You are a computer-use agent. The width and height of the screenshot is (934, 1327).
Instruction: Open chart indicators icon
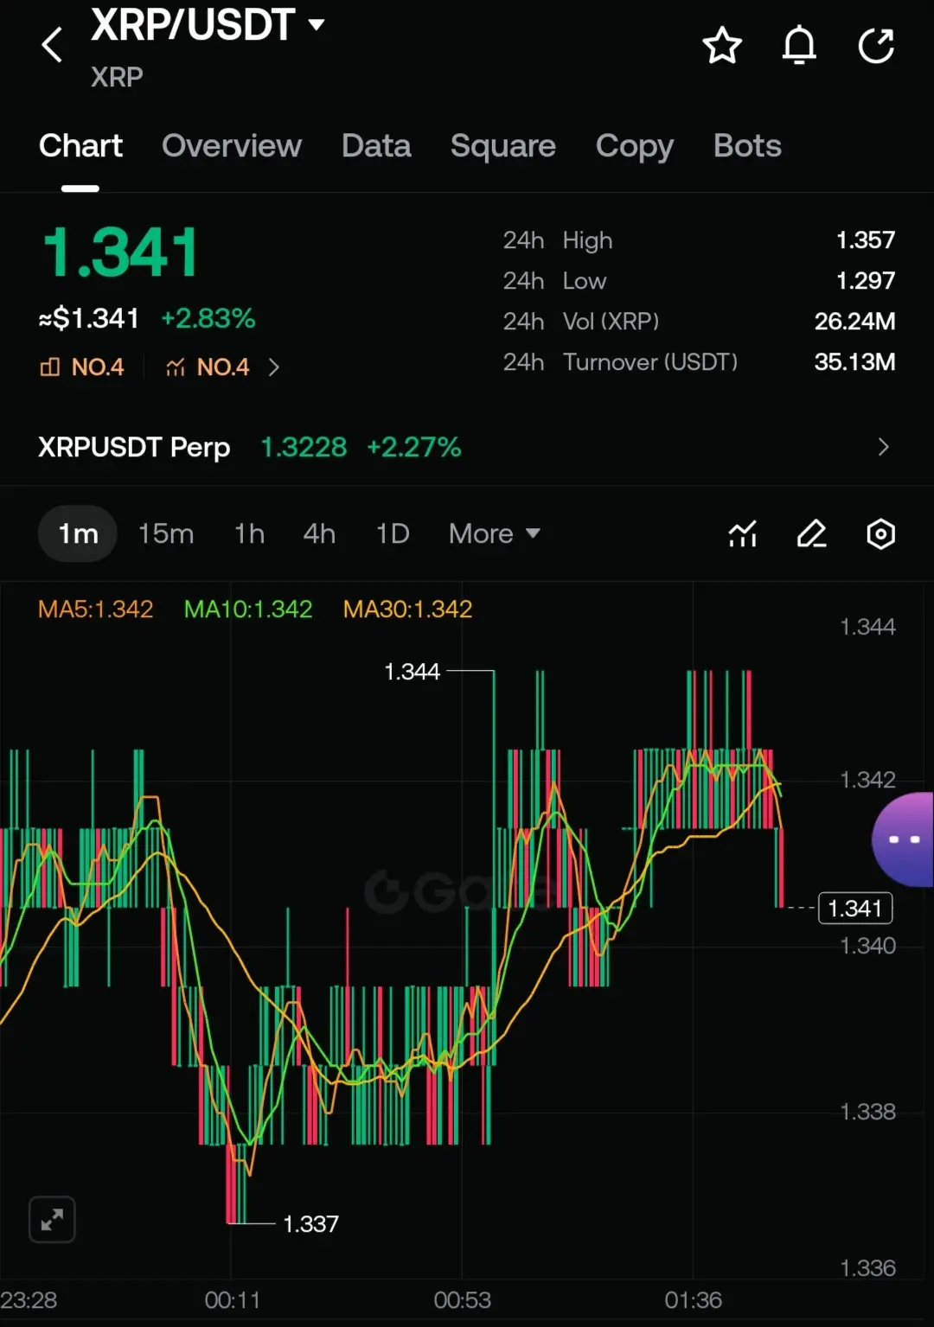(x=743, y=534)
